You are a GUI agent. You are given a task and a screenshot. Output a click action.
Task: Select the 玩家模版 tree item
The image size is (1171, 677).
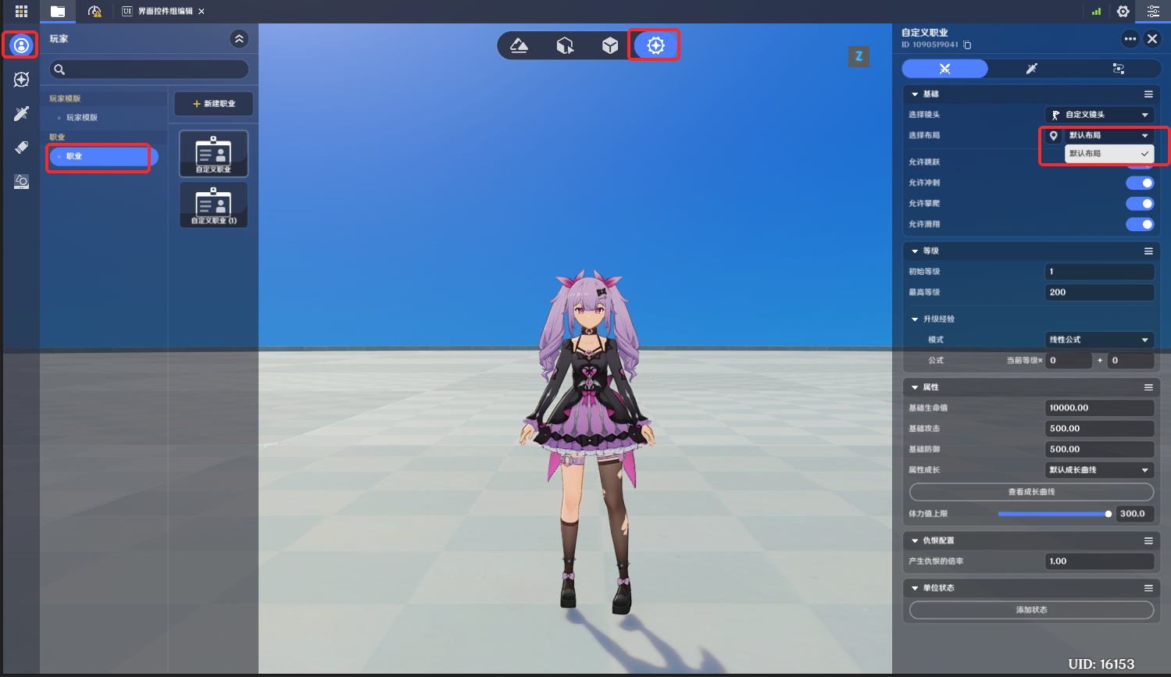click(82, 118)
